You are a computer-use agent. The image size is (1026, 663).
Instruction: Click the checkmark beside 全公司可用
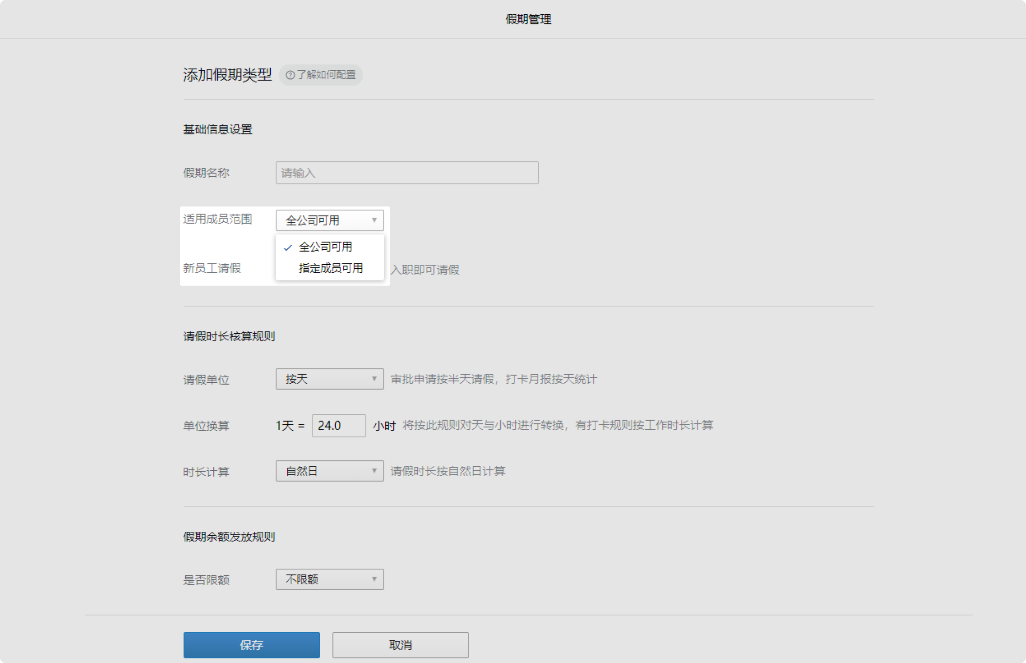coord(288,248)
